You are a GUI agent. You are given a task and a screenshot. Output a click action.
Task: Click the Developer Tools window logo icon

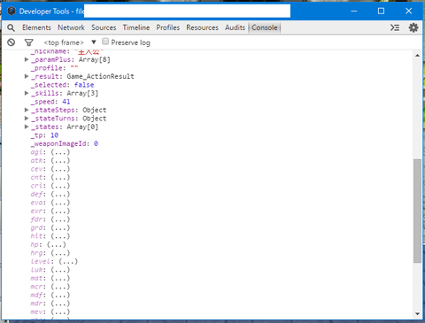pyautogui.click(x=12, y=12)
